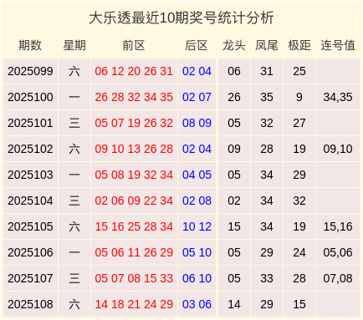Click weekday 六 in row 2025099

tap(74, 71)
